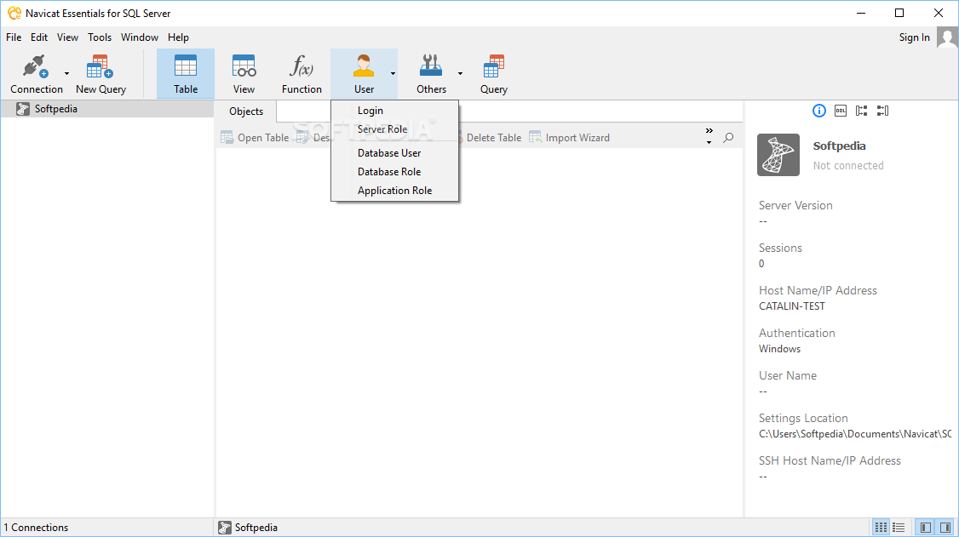Open the View menu

67,37
